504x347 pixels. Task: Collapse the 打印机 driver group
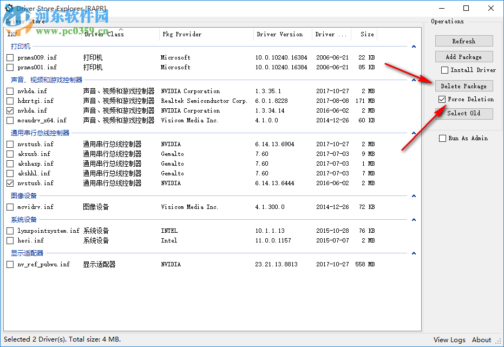coord(414,47)
